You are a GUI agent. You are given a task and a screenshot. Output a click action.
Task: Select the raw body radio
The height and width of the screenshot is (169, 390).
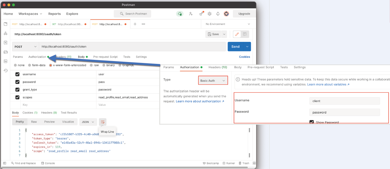click(x=91, y=65)
